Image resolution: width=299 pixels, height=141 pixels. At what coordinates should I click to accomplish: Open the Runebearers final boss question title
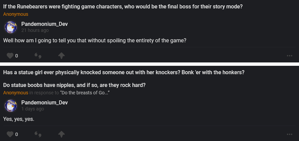(x=123, y=6)
